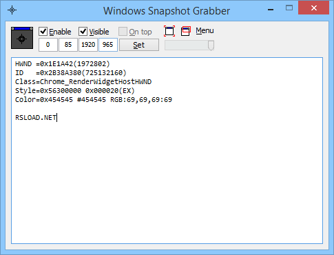The height and width of the screenshot is (255, 334).
Task: Click the crosshair window finder tool
Action: coord(22,38)
